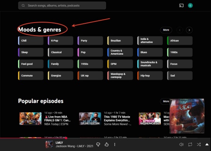211x151 pixels.
Task: Open the green G account avatar
Action: [190, 5]
